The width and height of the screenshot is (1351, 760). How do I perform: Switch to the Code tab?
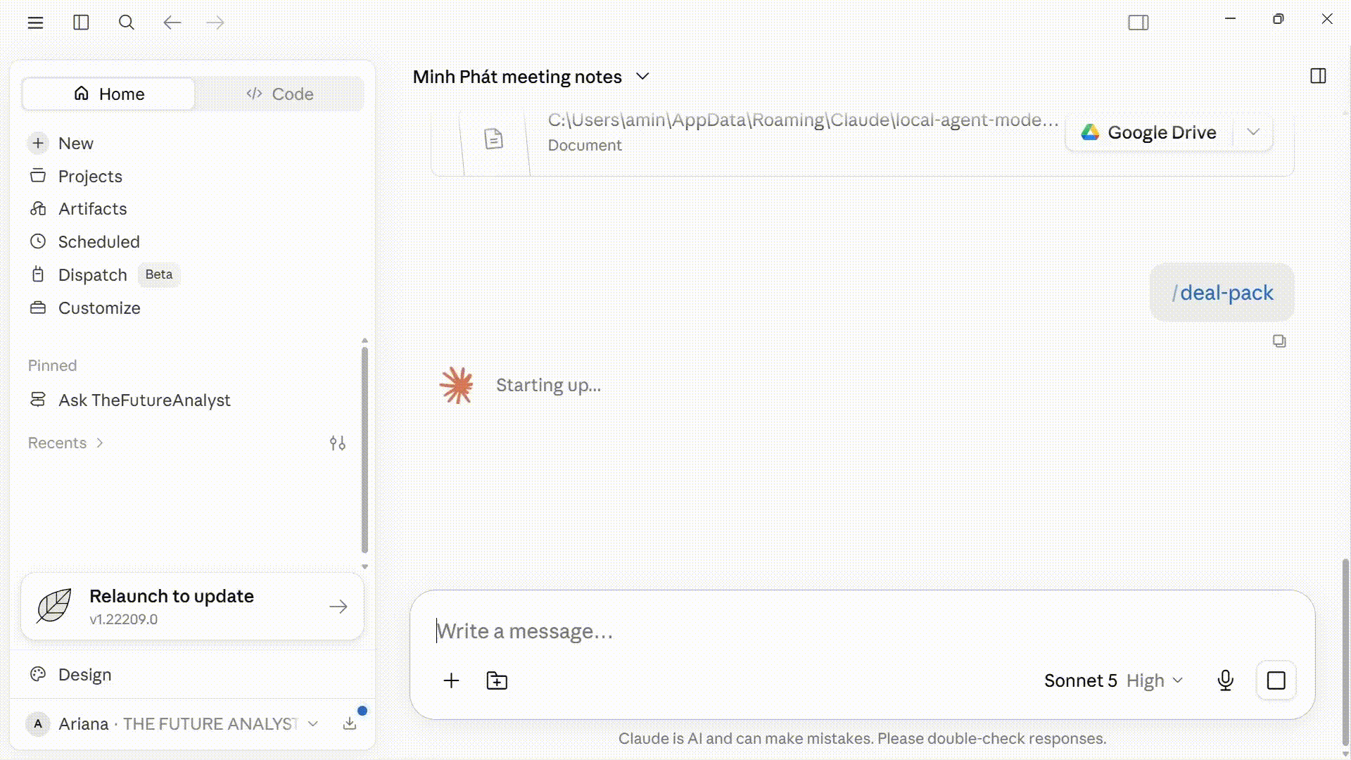click(279, 94)
